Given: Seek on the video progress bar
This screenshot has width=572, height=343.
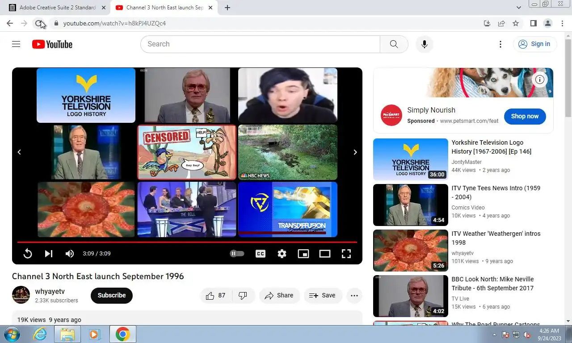Looking at the screenshot, I should point(187,242).
